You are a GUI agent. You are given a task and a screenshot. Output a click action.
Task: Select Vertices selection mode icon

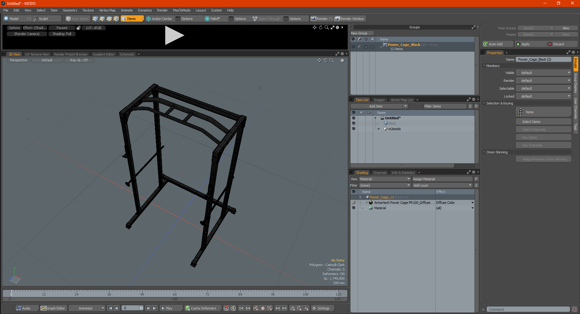click(95, 19)
